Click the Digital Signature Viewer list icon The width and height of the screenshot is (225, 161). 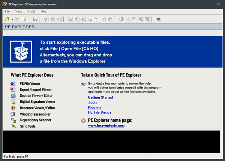(13, 102)
